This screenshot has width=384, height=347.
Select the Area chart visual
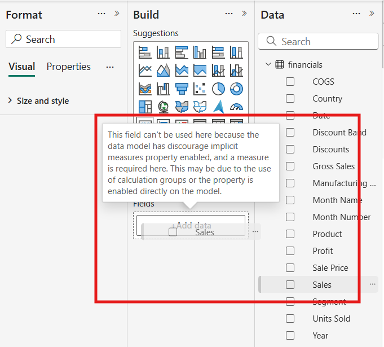(163, 71)
